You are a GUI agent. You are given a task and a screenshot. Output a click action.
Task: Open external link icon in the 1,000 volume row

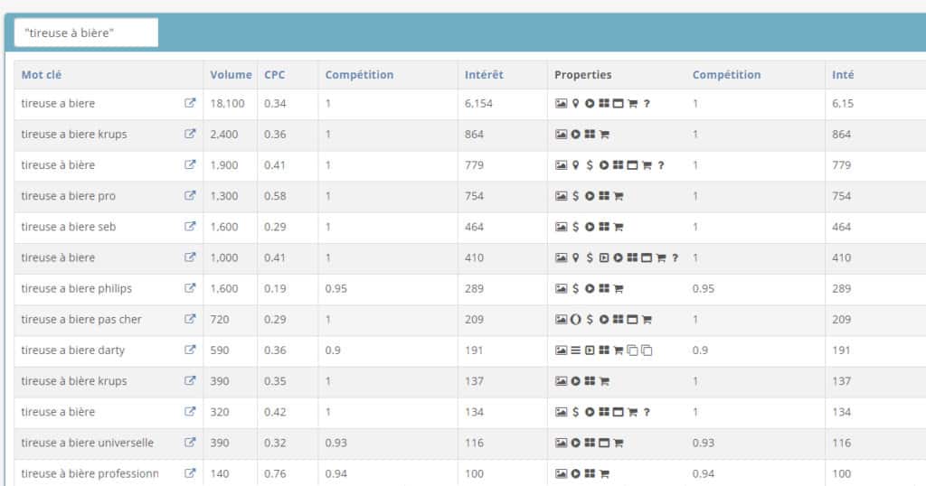click(x=190, y=257)
